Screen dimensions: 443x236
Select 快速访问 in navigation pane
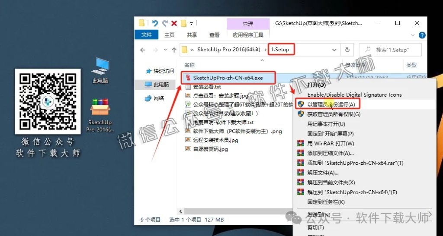161,71
